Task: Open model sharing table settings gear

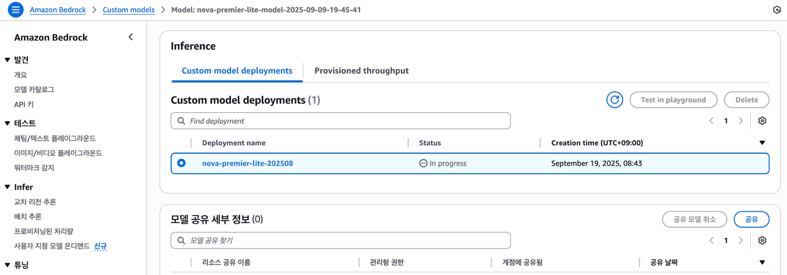Action: tap(762, 240)
